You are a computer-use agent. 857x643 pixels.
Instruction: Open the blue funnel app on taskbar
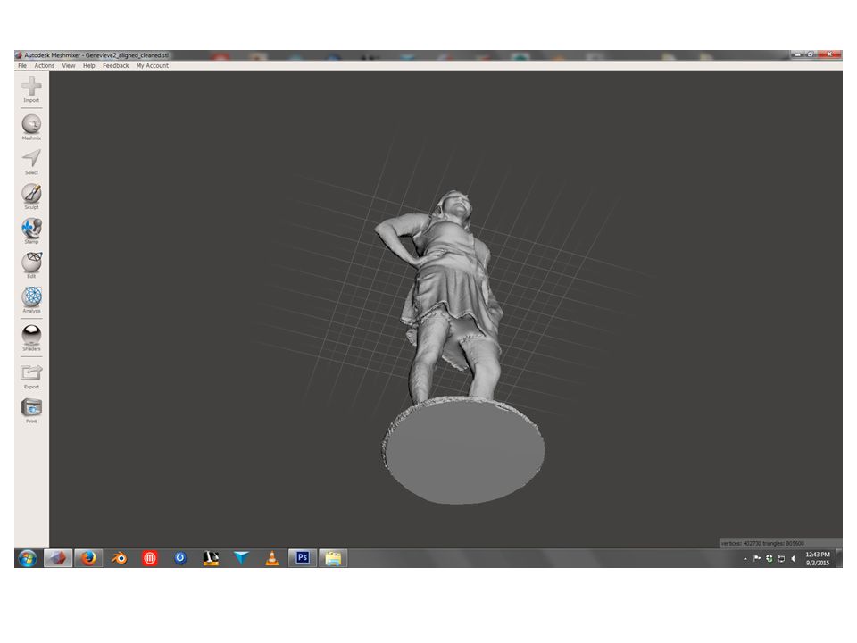(x=242, y=558)
